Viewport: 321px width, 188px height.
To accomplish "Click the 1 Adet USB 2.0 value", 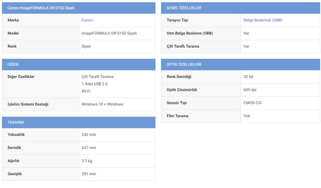I will point(94,84).
